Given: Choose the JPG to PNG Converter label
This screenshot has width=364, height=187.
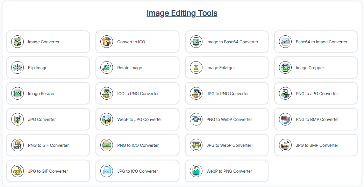Looking at the screenshot, I should coord(228,94).
